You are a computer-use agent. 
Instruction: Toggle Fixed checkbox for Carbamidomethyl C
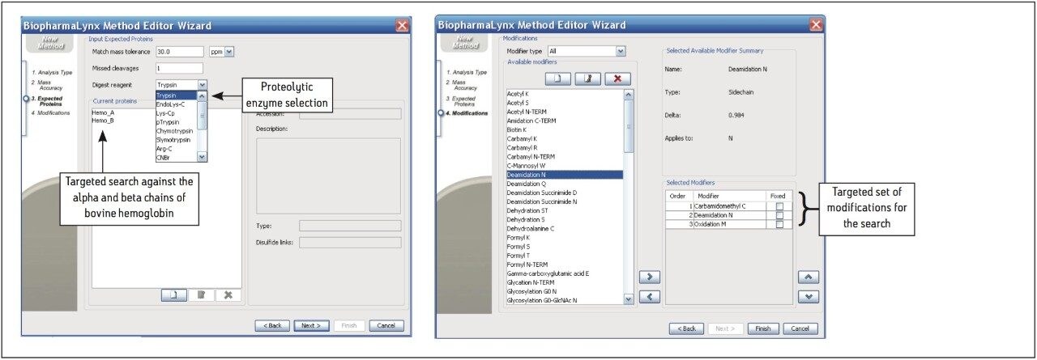(779, 206)
